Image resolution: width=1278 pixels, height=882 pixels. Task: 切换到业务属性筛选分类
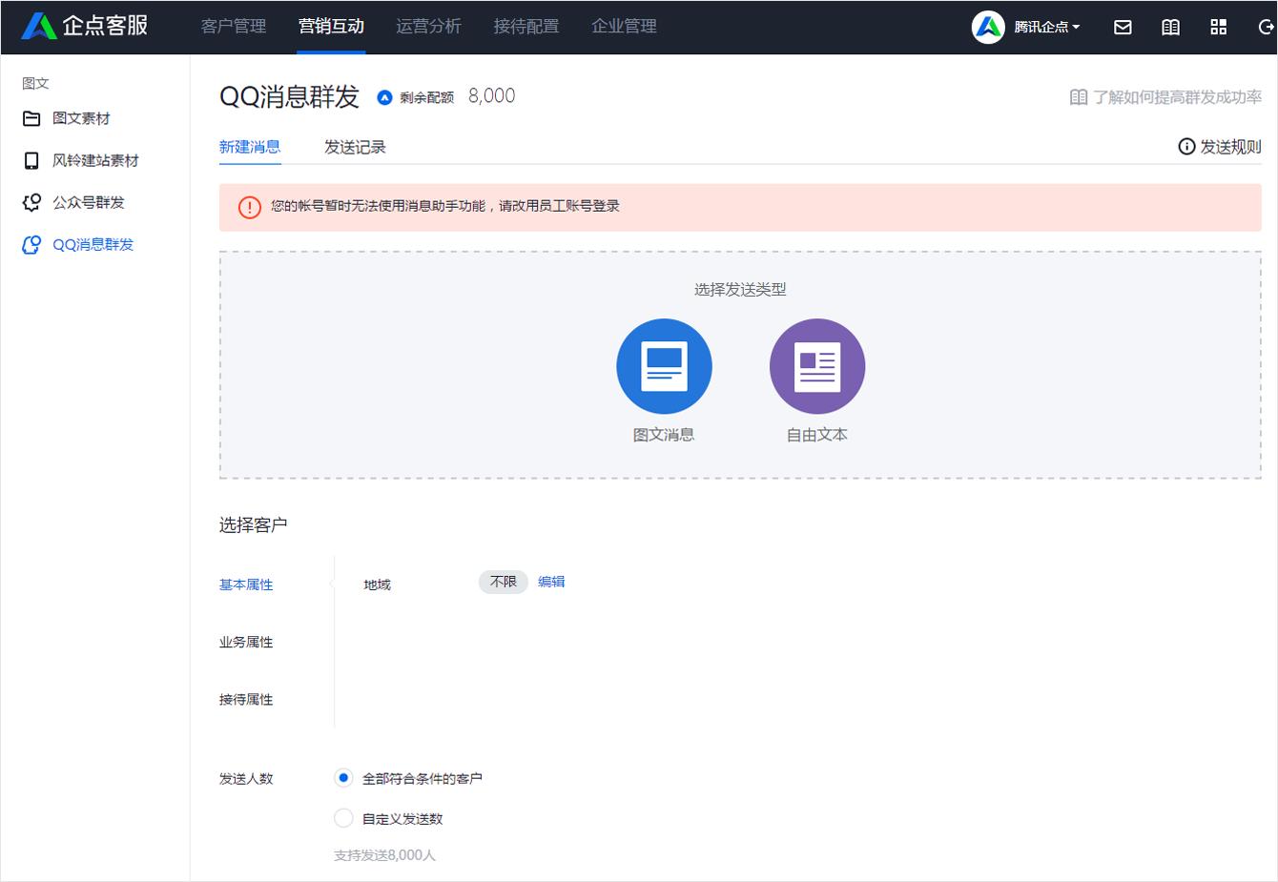tap(244, 642)
